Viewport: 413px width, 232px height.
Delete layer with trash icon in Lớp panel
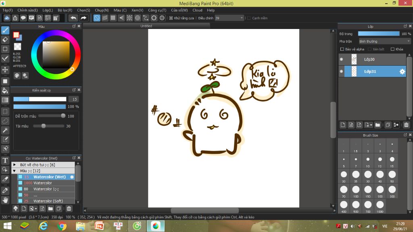[406, 125]
